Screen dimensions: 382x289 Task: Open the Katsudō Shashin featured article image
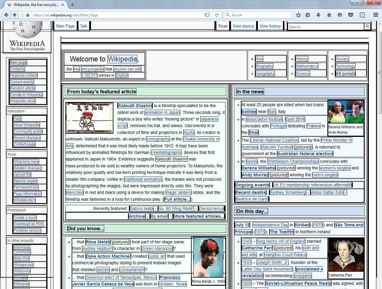pyautogui.click(x=90, y=118)
